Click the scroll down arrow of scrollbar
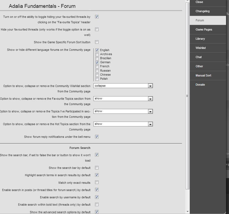This screenshot has height=214, width=229. [188, 212]
